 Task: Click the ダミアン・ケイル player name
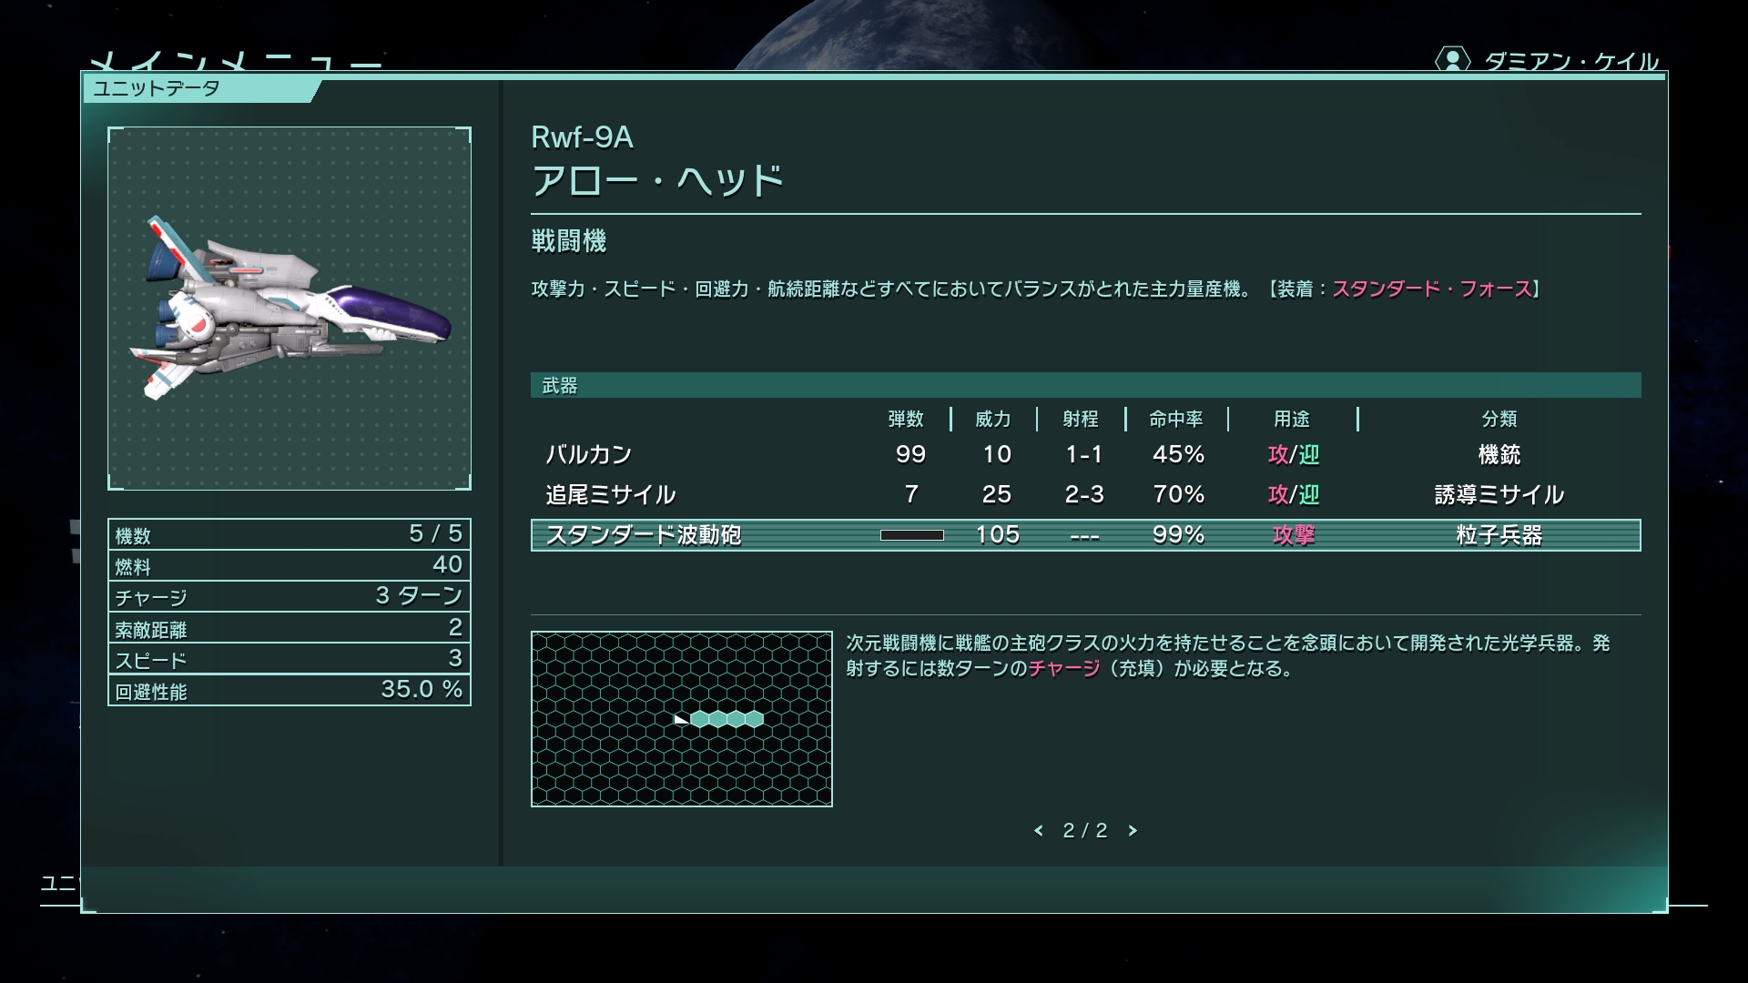tap(1570, 62)
